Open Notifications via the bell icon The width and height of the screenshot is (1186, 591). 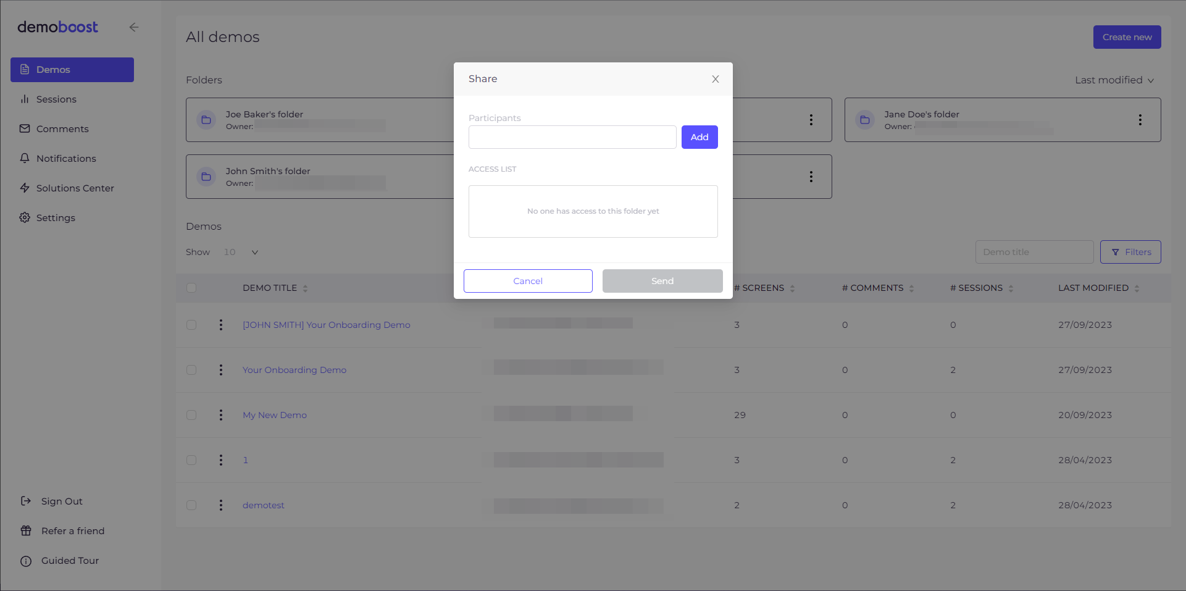pos(25,158)
